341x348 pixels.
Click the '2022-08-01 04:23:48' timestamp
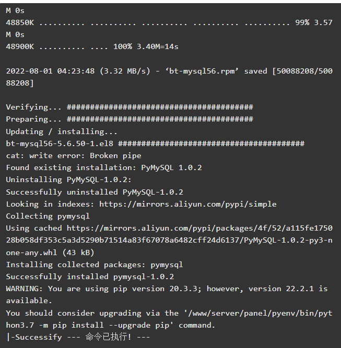[x=50, y=71]
